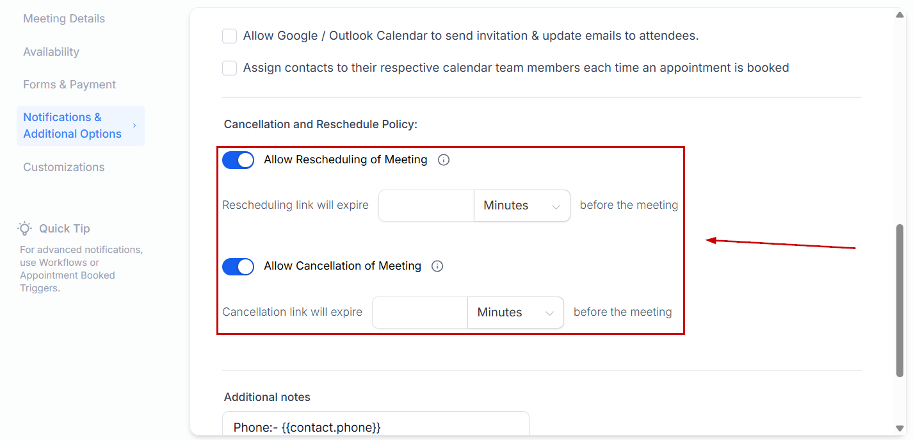913x440 pixels.
Task: Click rescheduling link expiry number field
Action: 426,206
